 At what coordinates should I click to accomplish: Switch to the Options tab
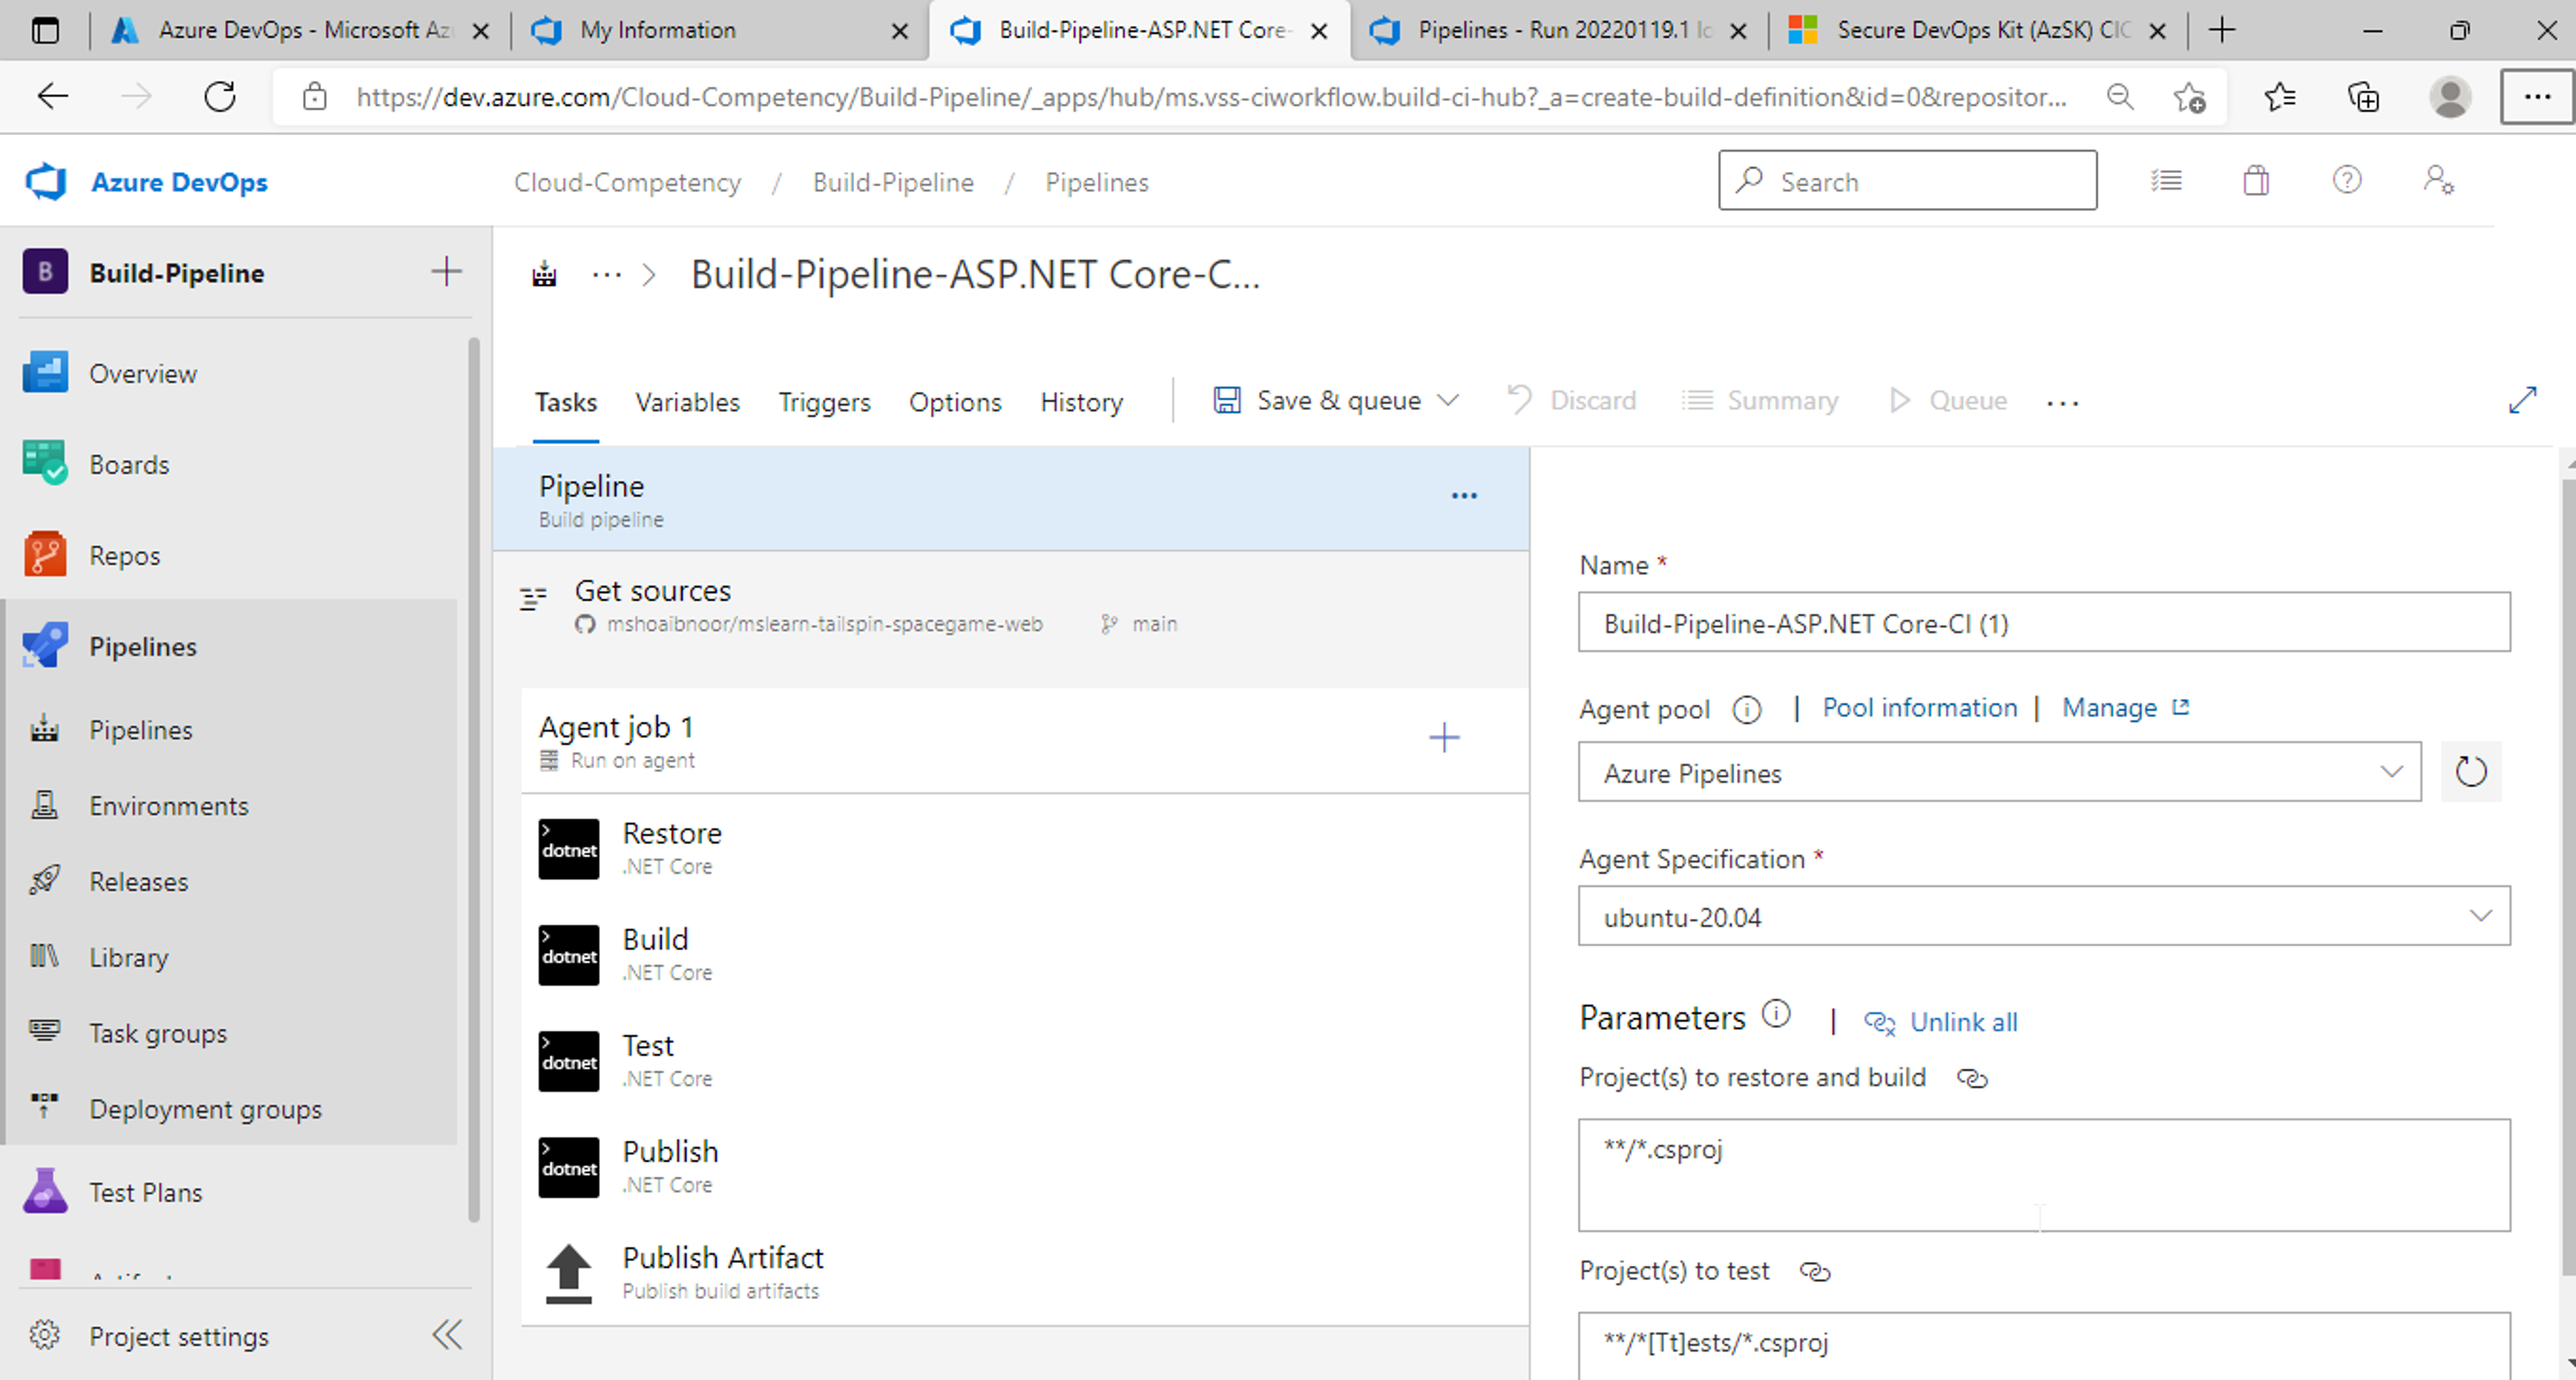955,402
